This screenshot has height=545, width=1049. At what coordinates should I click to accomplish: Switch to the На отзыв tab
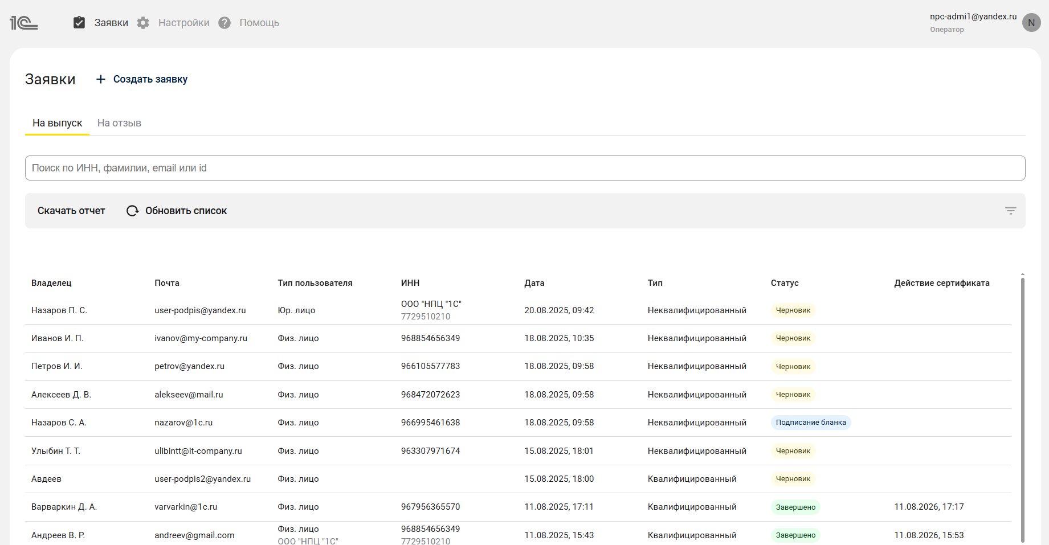coord(119,123)
